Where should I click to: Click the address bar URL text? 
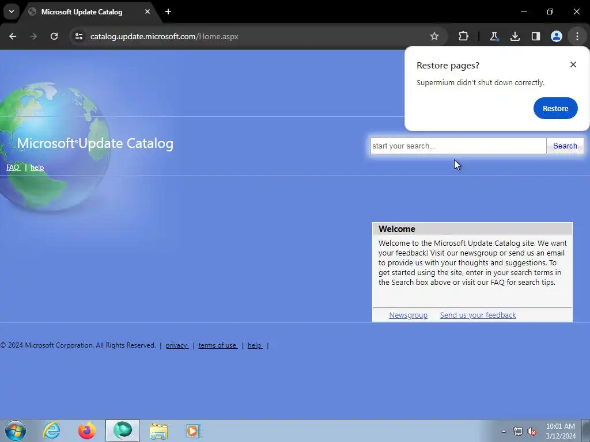164,36
